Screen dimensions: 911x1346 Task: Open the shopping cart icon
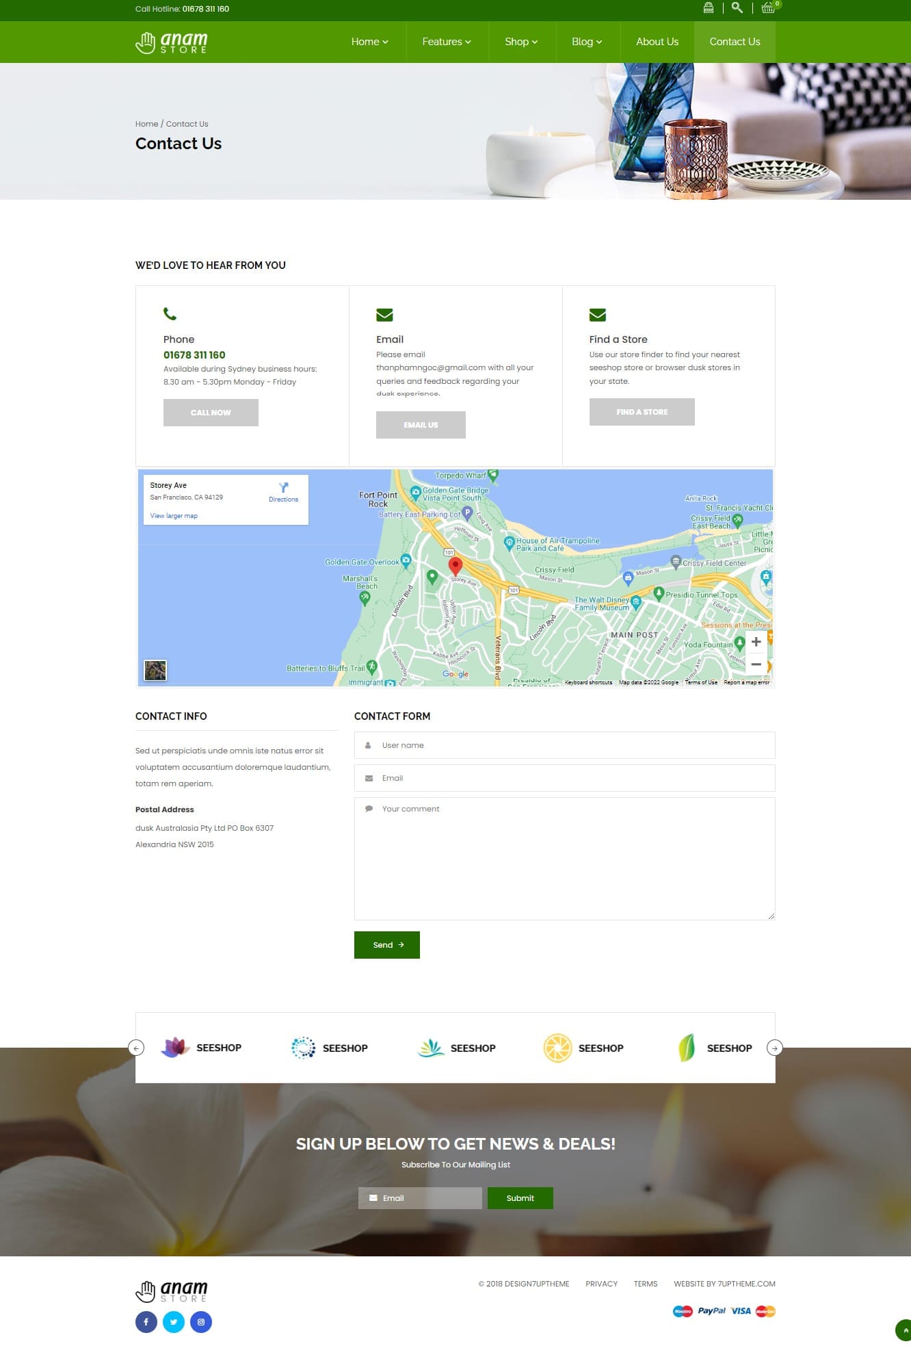coord(768,8)
